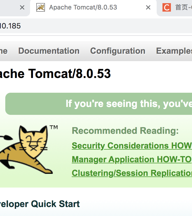This screenshot has width=192, height=216.
Task: Click the Tomcat cat logo image
Action: tap(29, 149)
